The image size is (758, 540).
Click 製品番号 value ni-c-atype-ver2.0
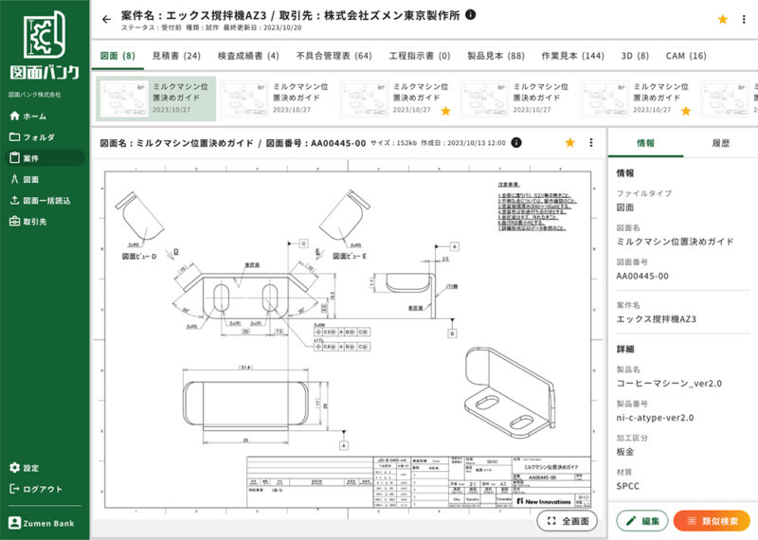click(x=655, y=418)
